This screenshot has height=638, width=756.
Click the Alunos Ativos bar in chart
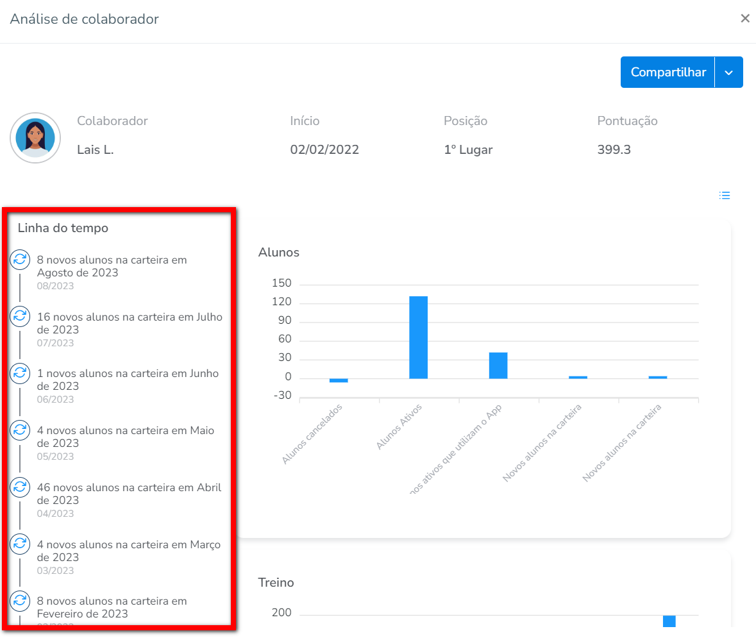[418, 337]
